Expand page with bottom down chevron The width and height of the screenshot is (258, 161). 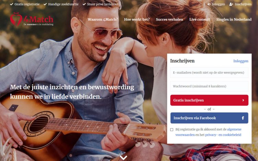point(124,158)
